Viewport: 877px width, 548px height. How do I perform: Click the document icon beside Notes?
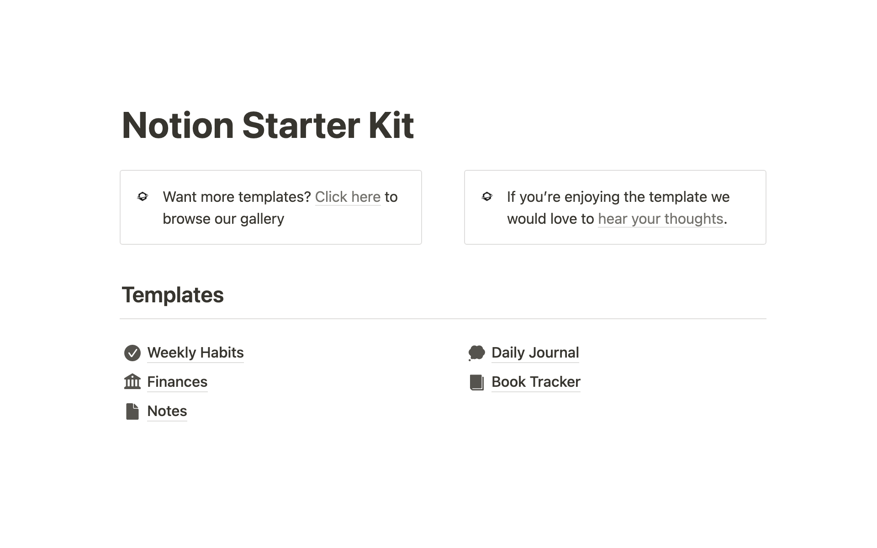pyautogui.click(x=132, y=411)
